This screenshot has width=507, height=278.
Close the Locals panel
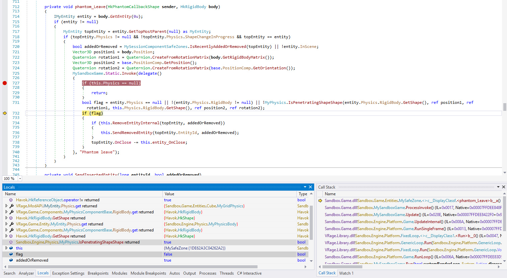[x=310, y=187]
